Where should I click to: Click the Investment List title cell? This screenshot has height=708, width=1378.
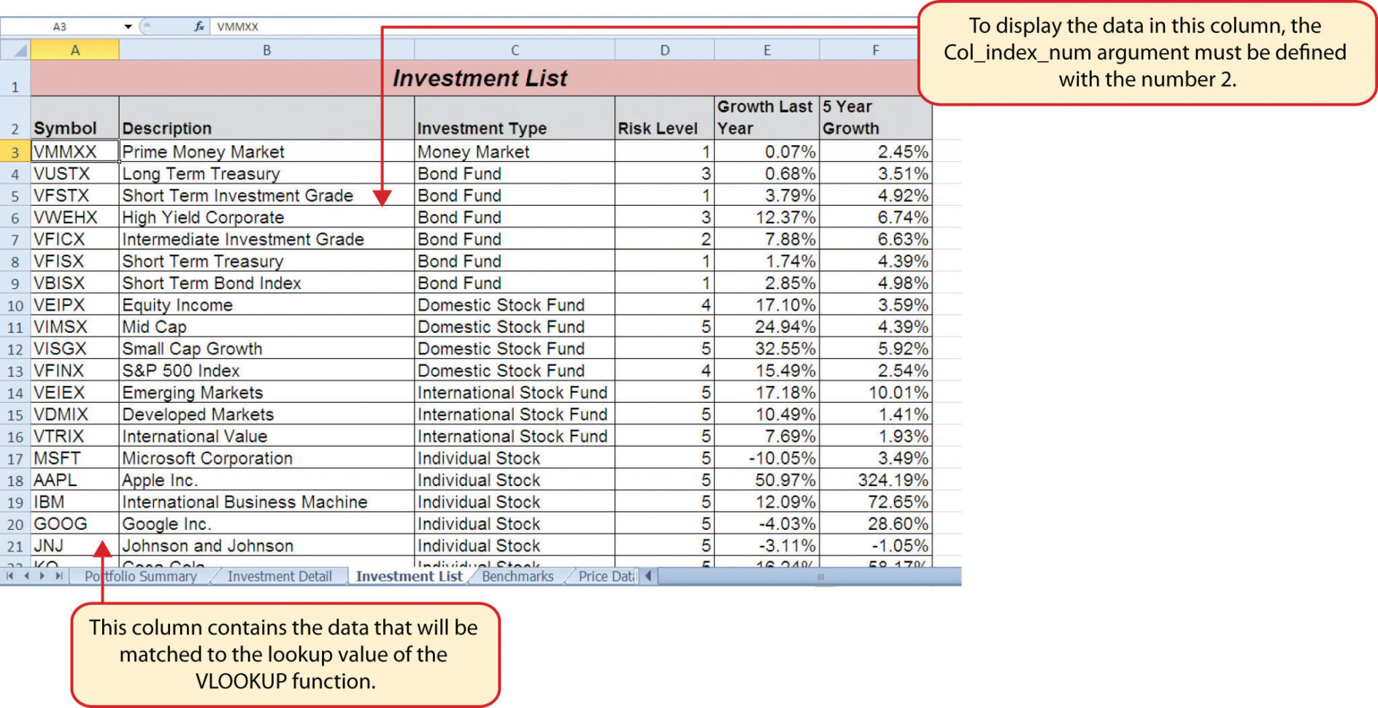(480, 78)
